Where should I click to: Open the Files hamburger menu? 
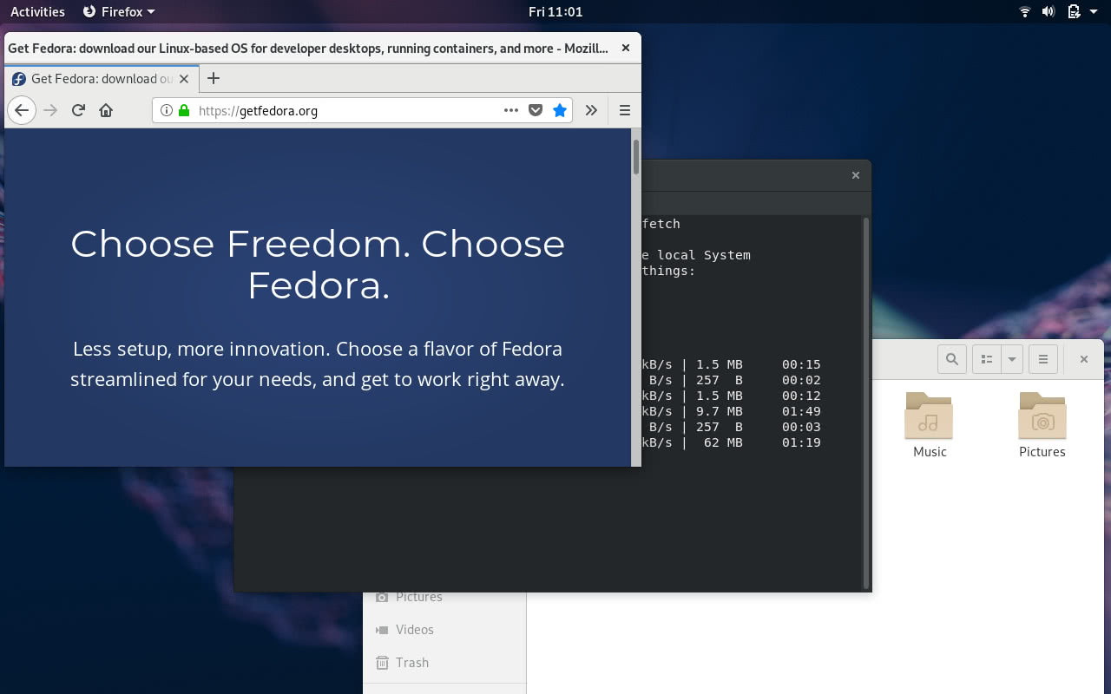(x=1043, y=359)
